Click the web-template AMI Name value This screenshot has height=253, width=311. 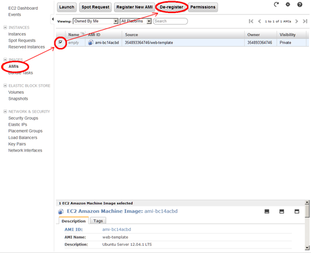point(115,237)
